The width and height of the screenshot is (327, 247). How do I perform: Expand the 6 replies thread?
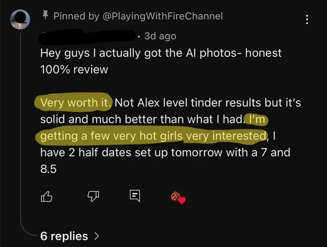[64, 236]
